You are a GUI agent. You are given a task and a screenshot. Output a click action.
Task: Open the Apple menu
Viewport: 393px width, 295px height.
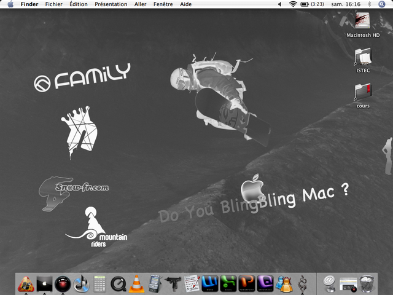(x=10, y=4)
